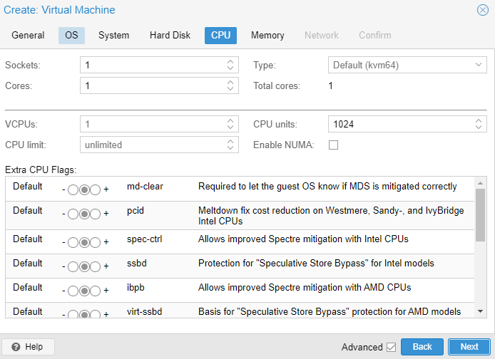Viewport: 495px width, 359px height.
Task: Raise CPU limit with the up arrow
Action: 230,141
